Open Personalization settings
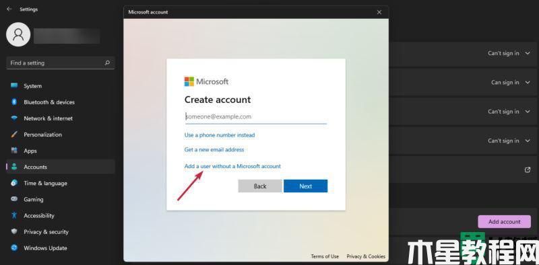Screen dimensions: 539x265 [x=61, y=135]
